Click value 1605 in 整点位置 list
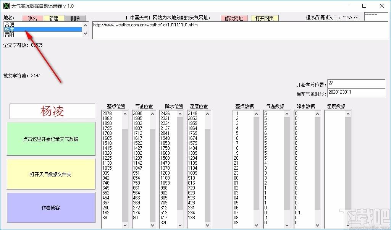This screenshot has height=230, width=391. (107, 138)
